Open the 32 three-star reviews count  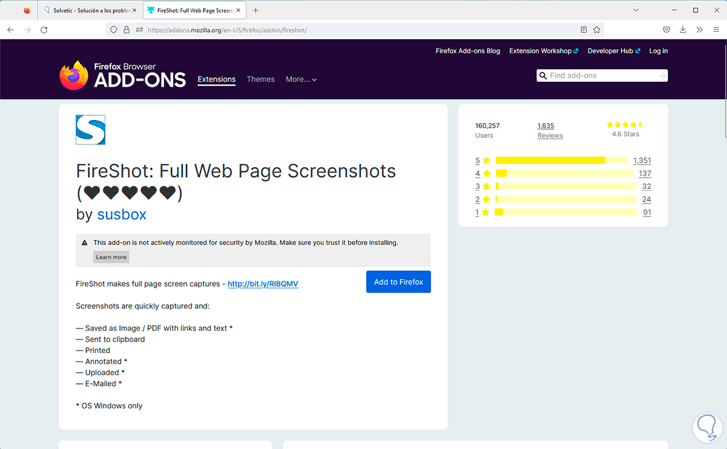[x=646, y=187]
